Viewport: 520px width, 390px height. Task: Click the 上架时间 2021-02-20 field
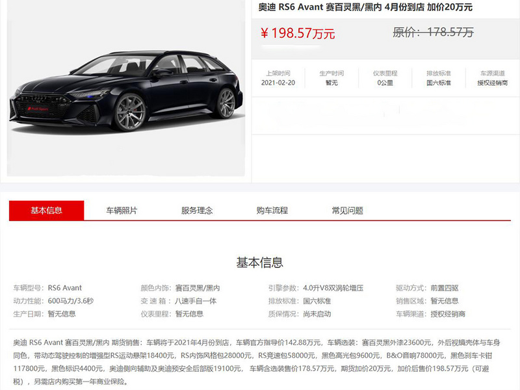(278, 78)
